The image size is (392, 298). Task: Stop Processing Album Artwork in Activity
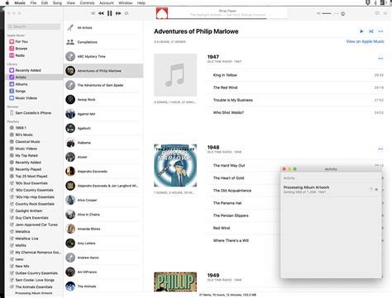(x=376, y=189)
